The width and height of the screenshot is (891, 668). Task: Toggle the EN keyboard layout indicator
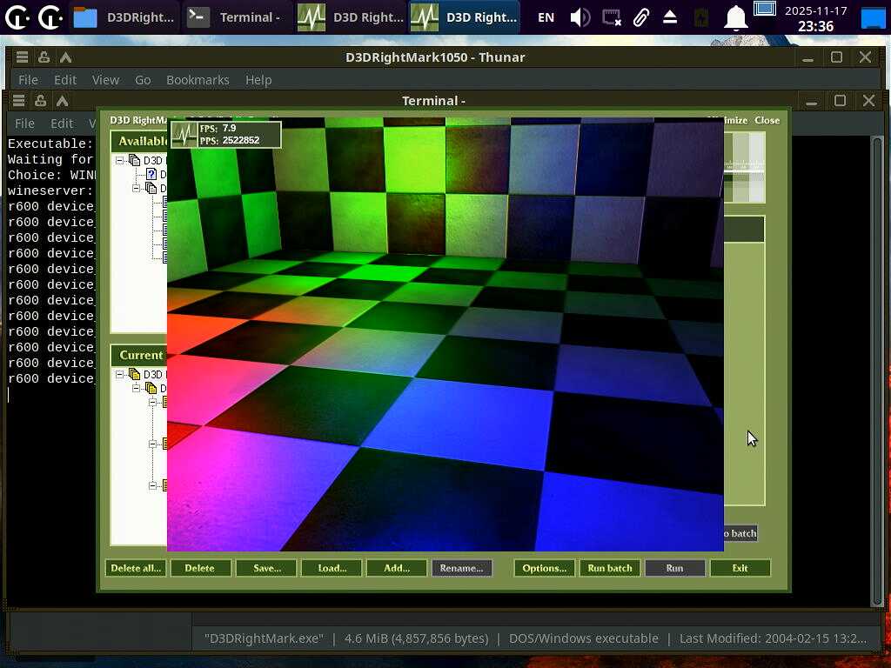point(546,17)
